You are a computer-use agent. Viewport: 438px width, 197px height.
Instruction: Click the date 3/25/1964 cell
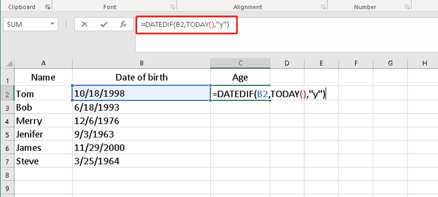[142, 161]
